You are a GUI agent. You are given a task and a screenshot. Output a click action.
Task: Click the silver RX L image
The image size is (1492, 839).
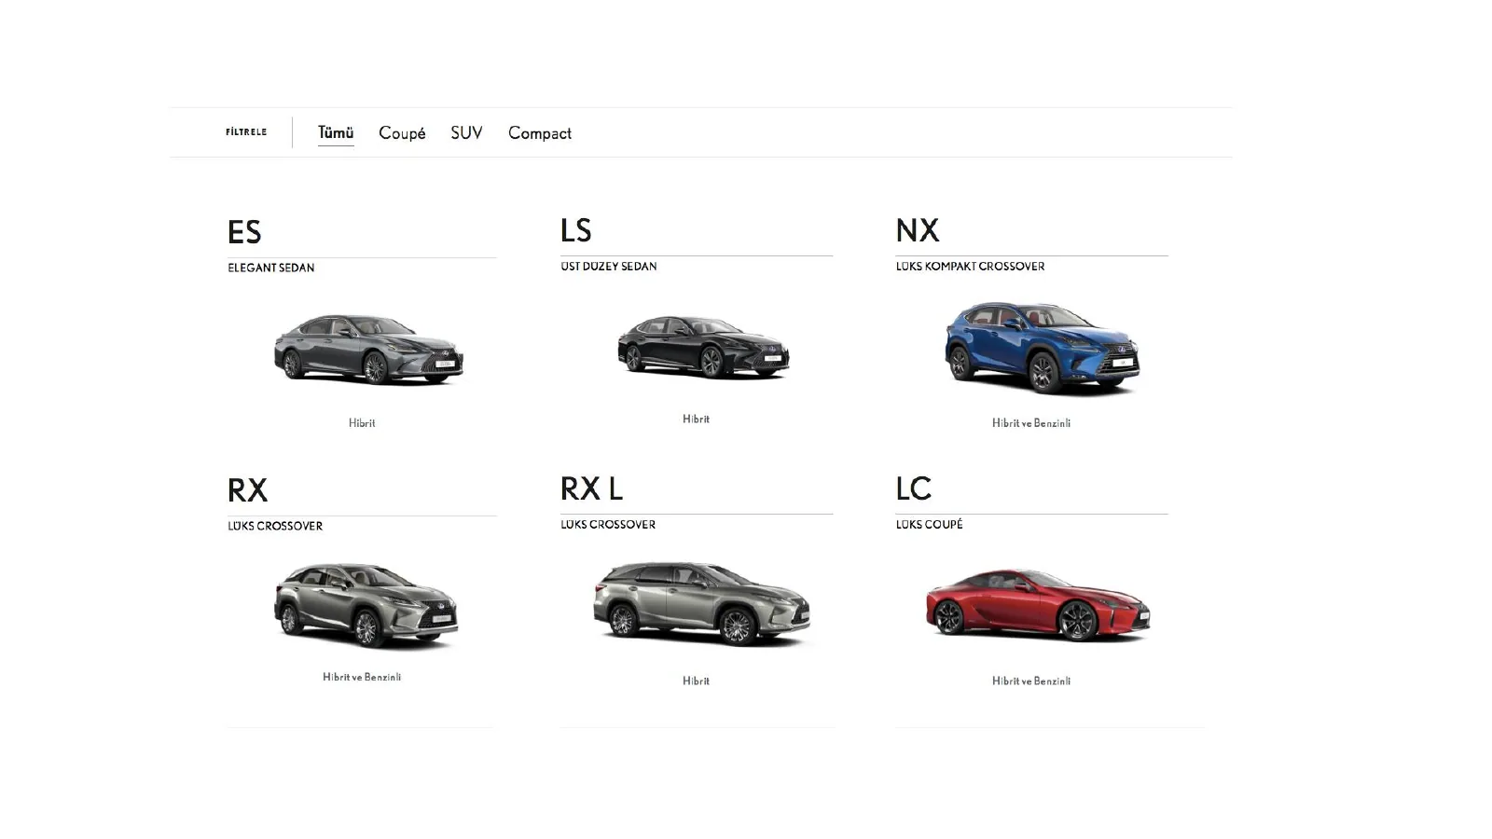(701, 602)
